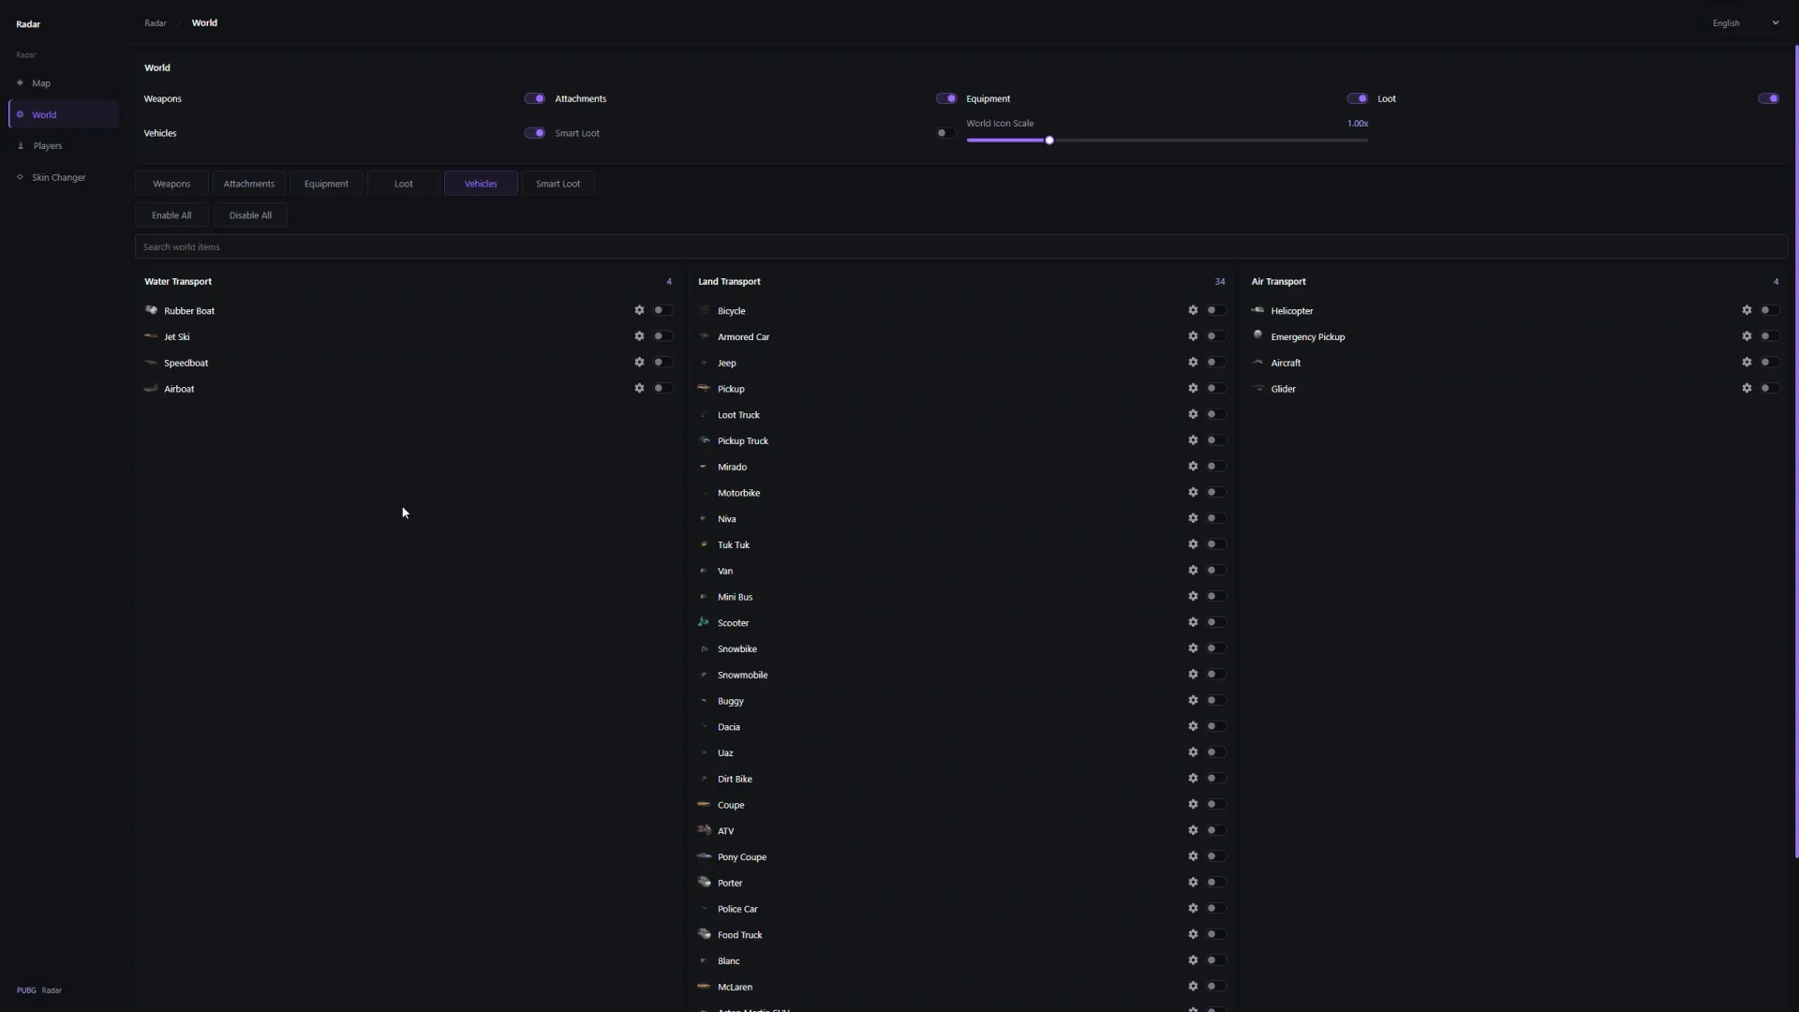
Task: Open settings gear for Loot Truck
Action: click(x=1193, y=414)
